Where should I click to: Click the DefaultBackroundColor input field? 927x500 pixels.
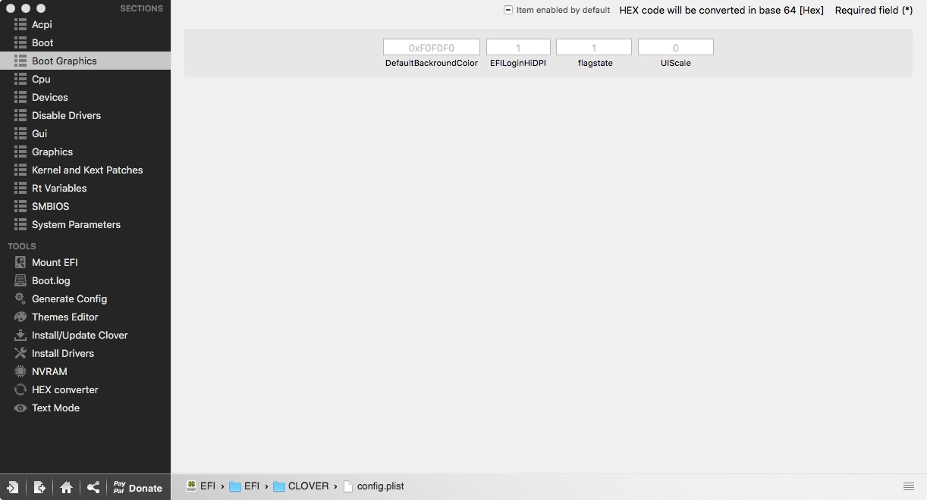coord(432,47)
